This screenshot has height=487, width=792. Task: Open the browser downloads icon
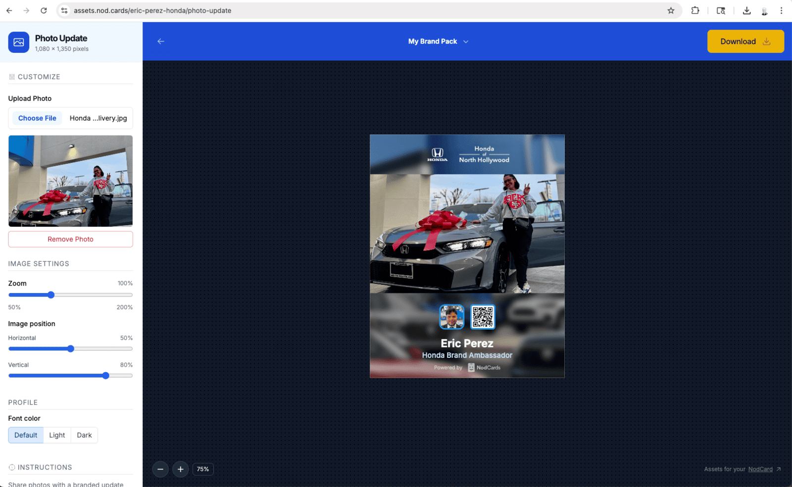(746, 10)
